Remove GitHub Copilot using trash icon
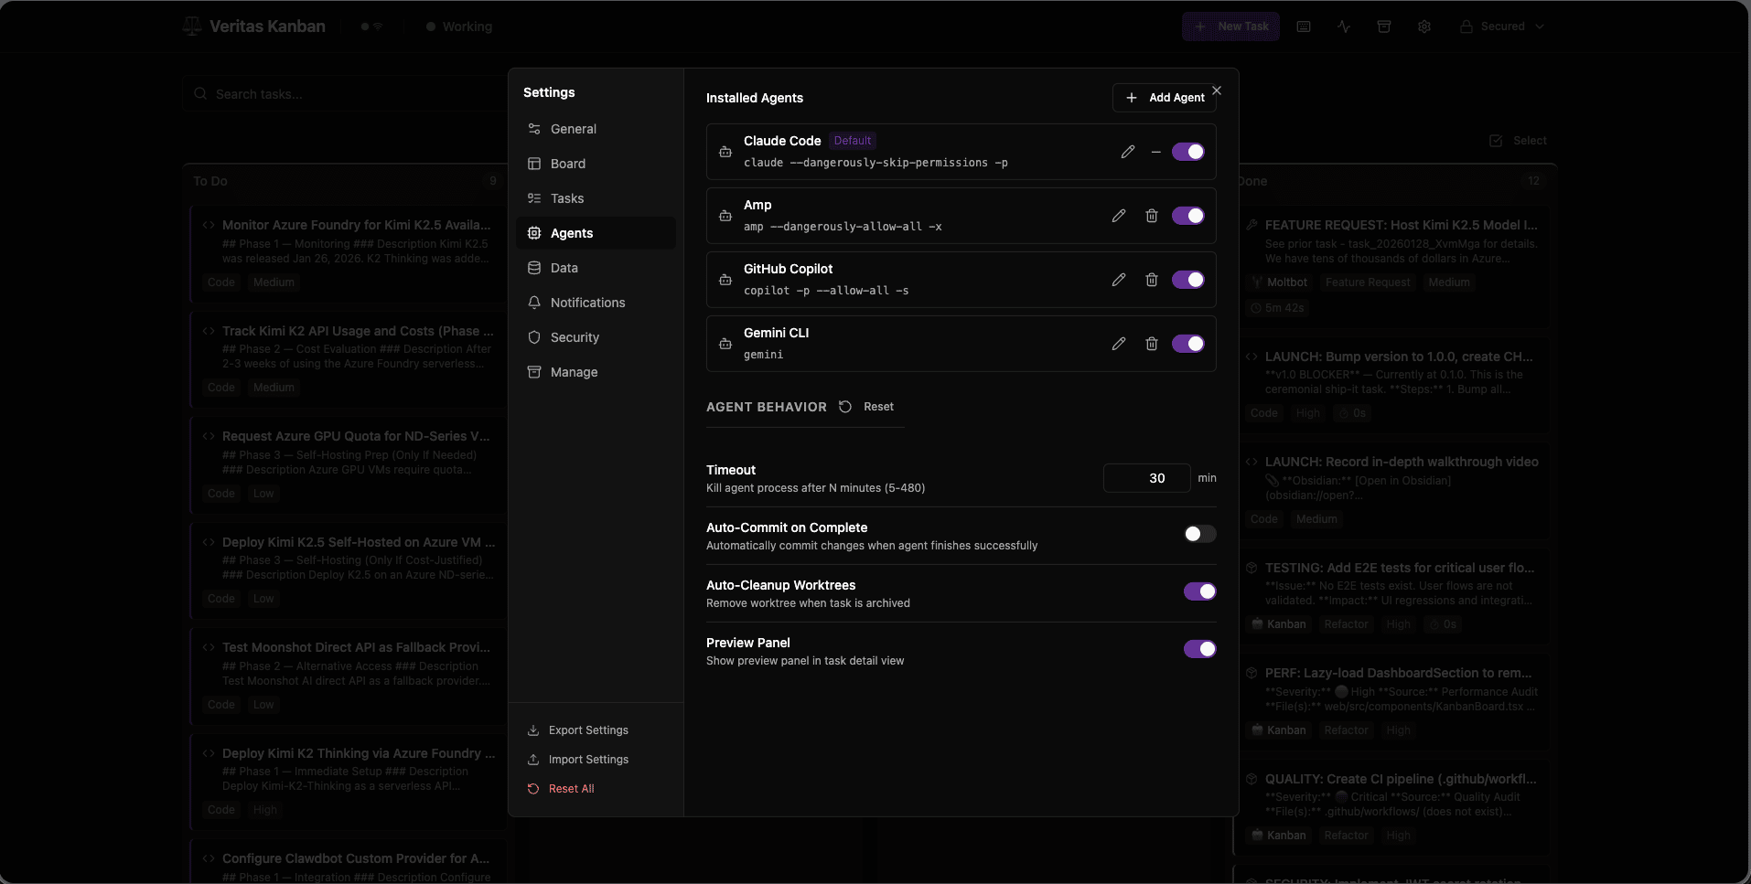The width and height of the screenshot is (1751, 884). pos(1151,280)
